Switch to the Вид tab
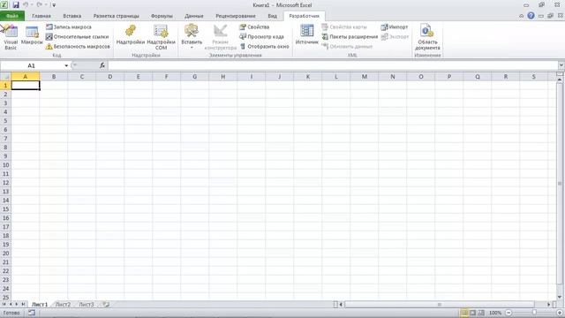Screen dimensions: 565x318 [x=273, y=16]
